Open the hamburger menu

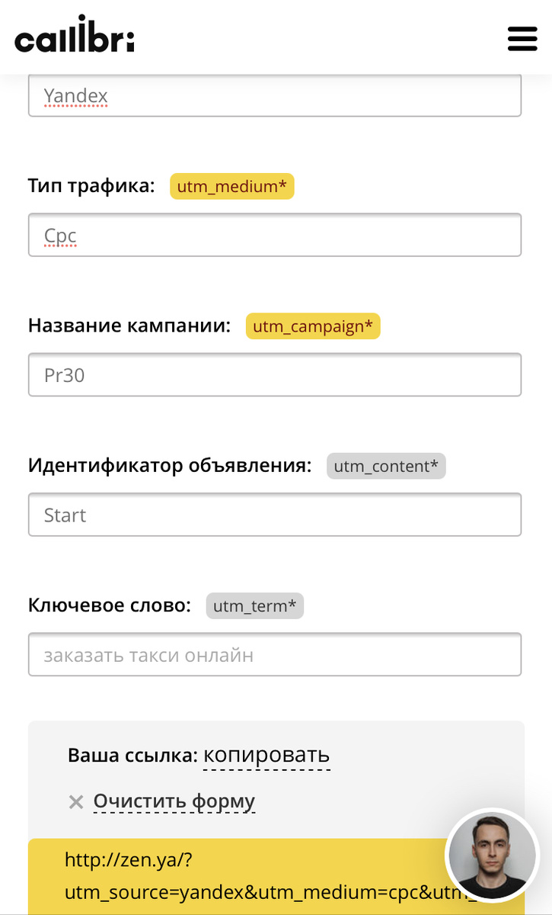pyautogui.click(x=522, y=38)
